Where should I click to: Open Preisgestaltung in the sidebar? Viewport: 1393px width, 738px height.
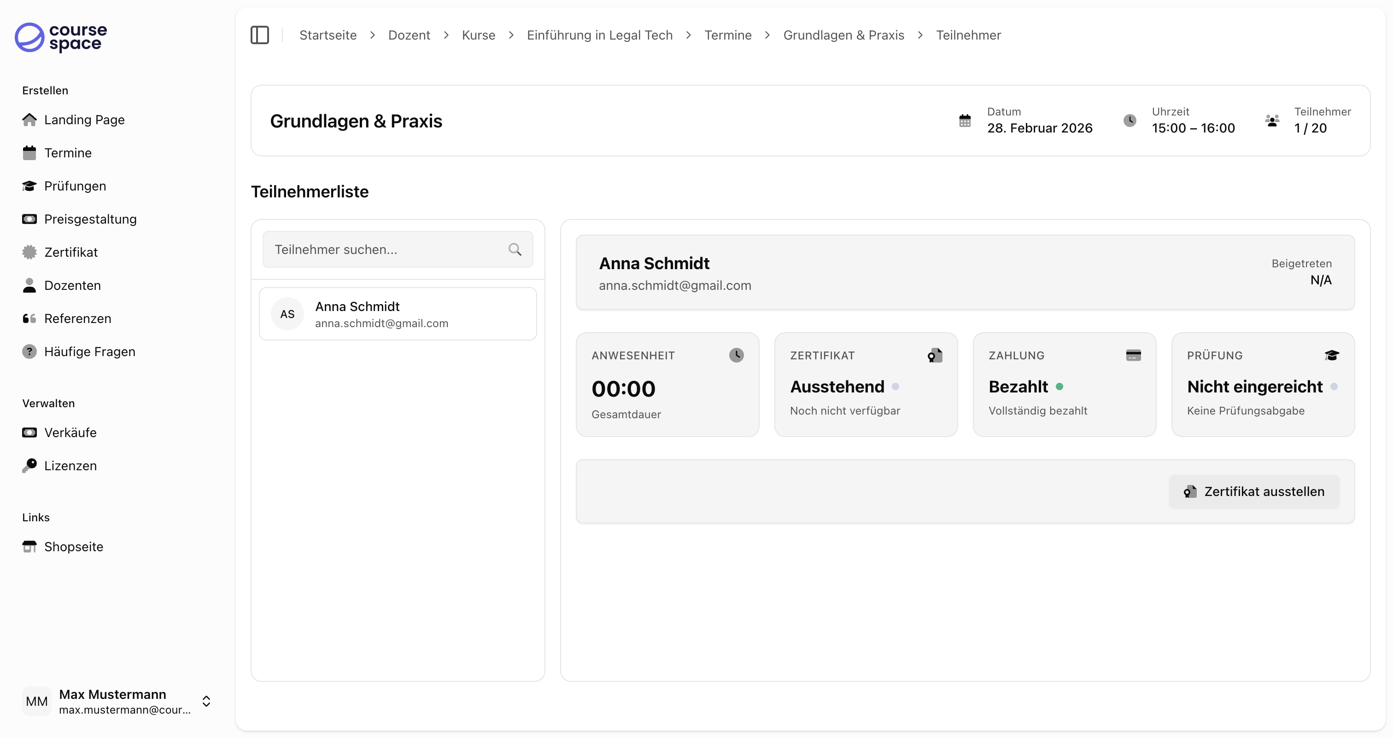[x=90, y=219]
